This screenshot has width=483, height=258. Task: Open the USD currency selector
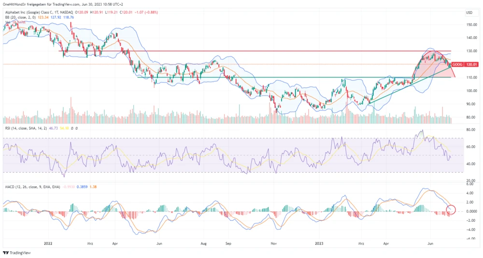(x=469, y=13)
